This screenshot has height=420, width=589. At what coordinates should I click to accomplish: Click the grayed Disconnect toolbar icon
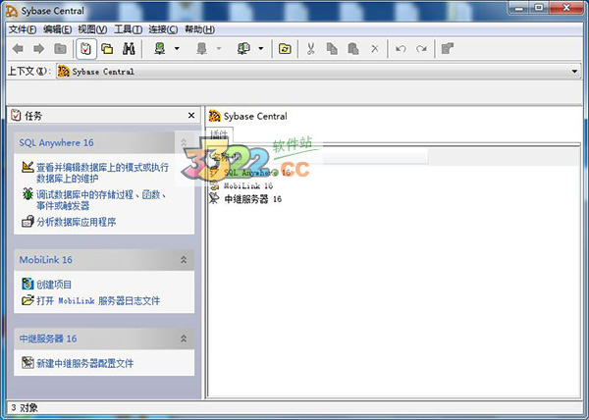pos(202,49)
